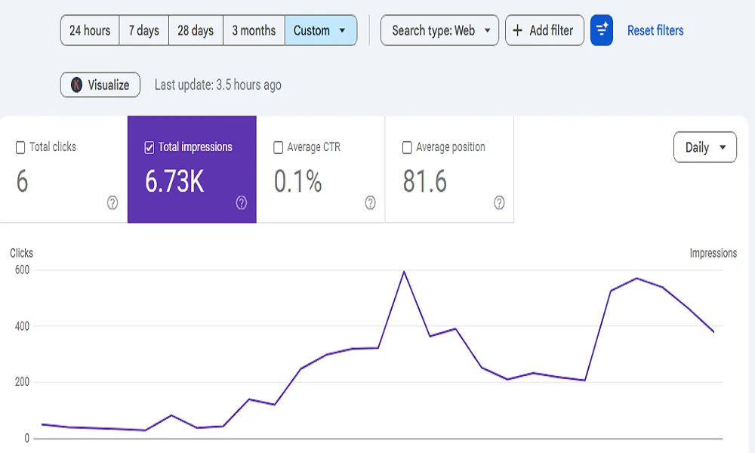
Task: Click the Average position 81.6 value
Action: (424, 181)
